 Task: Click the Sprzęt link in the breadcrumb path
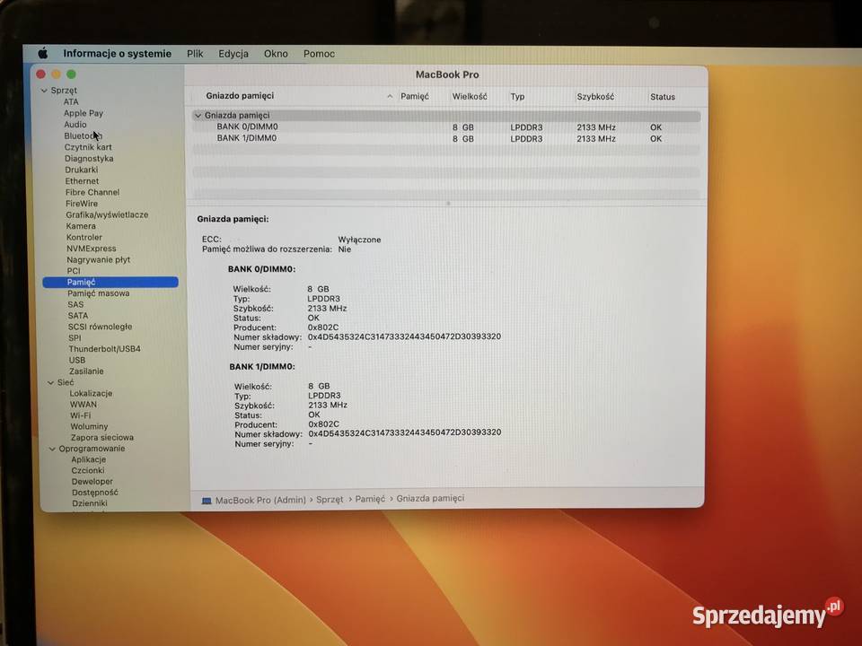(331, 499)
